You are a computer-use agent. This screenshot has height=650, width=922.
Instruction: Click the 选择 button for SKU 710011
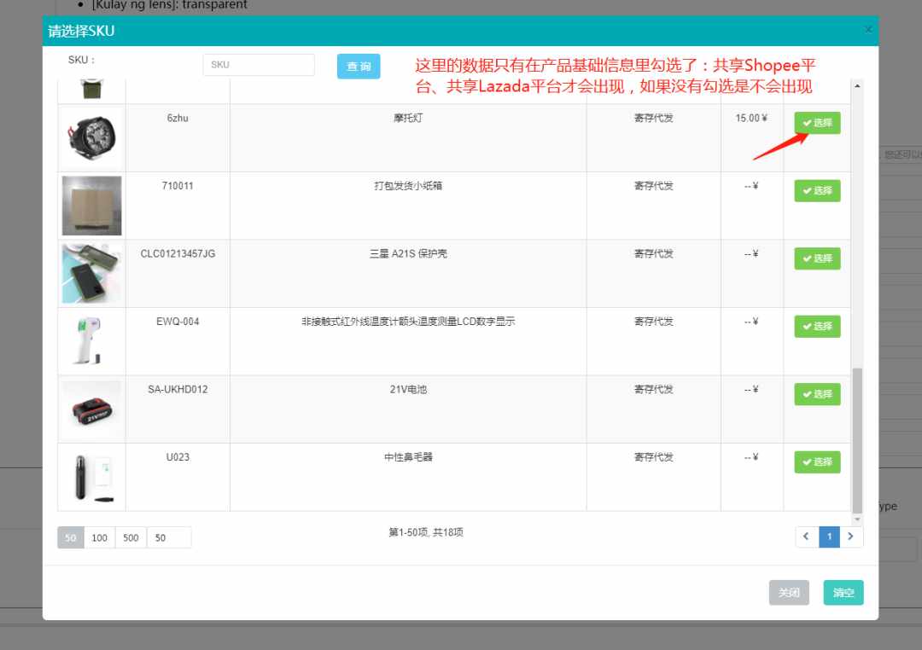pyautogui.click(x=817, y=190)
